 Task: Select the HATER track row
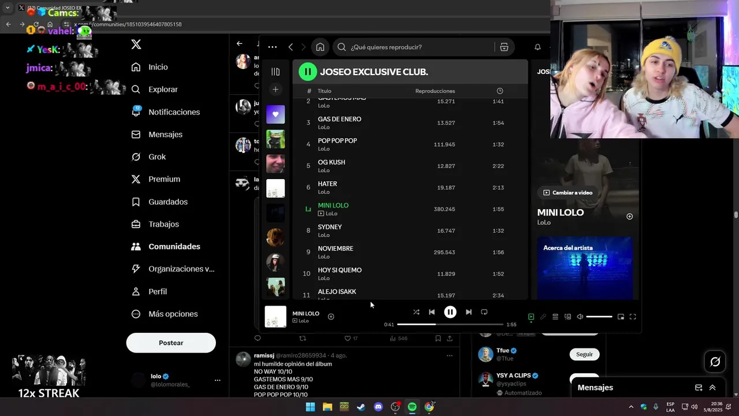point(410,187)
